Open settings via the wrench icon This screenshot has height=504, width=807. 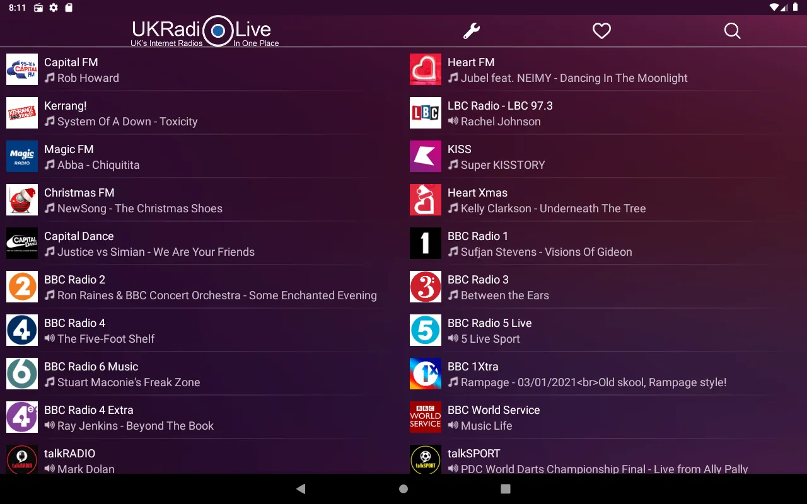point(472,31)
